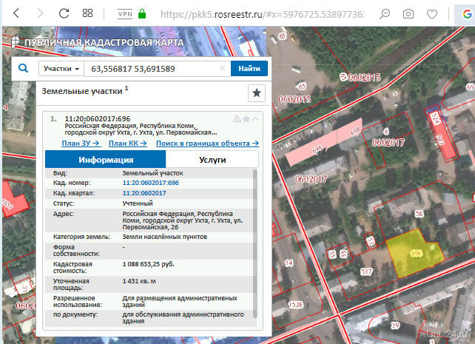Screen dimensions: 475x344
Task: Click the Статус value Учтенный
Action: (x=138, y=203)
